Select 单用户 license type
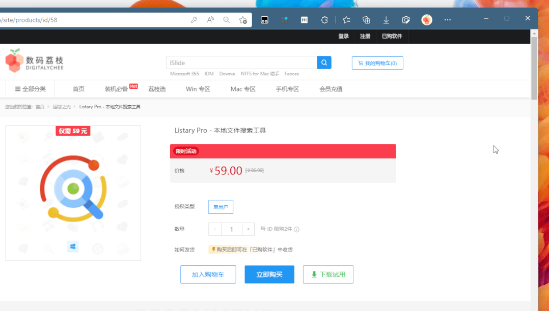The width and height of the screenshot is (549, 311). (x=221, y=207)
